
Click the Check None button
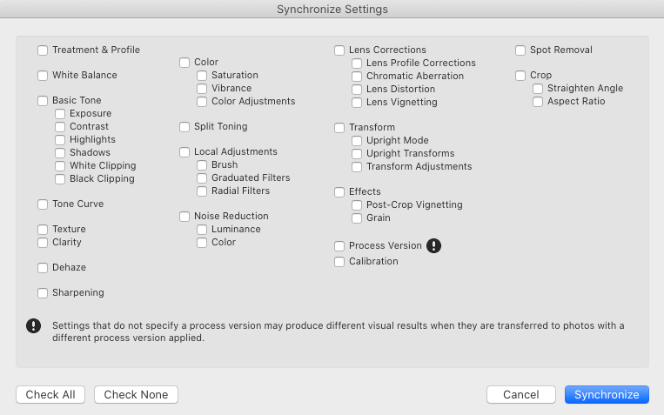point(136,395)
